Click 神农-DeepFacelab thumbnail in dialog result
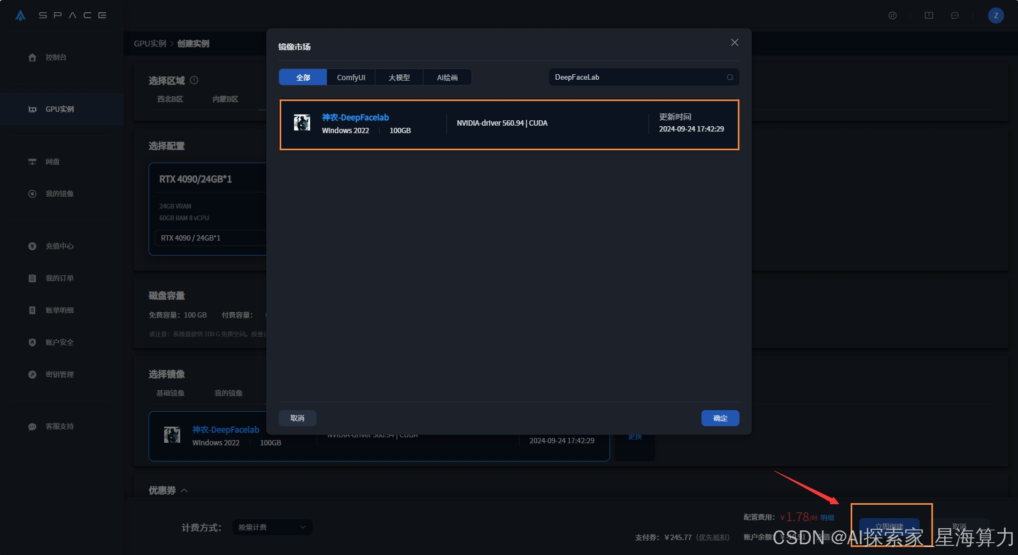This screenshot has width=1018, height=555. point(302,122)
